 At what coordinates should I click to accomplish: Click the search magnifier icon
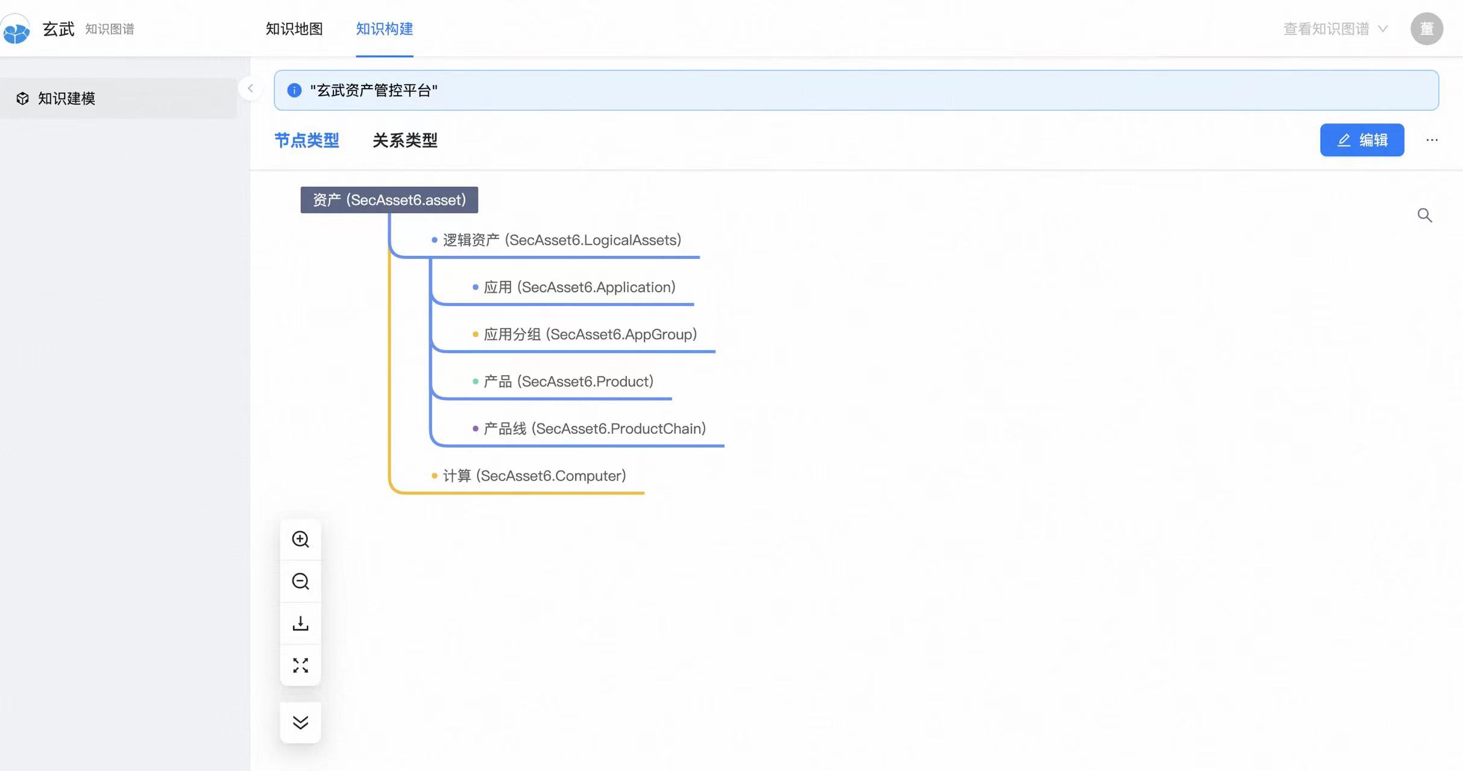[1424, 215]
